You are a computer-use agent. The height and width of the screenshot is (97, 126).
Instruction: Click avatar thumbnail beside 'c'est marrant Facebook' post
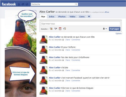pyautogui.click(x=44, y=80)
